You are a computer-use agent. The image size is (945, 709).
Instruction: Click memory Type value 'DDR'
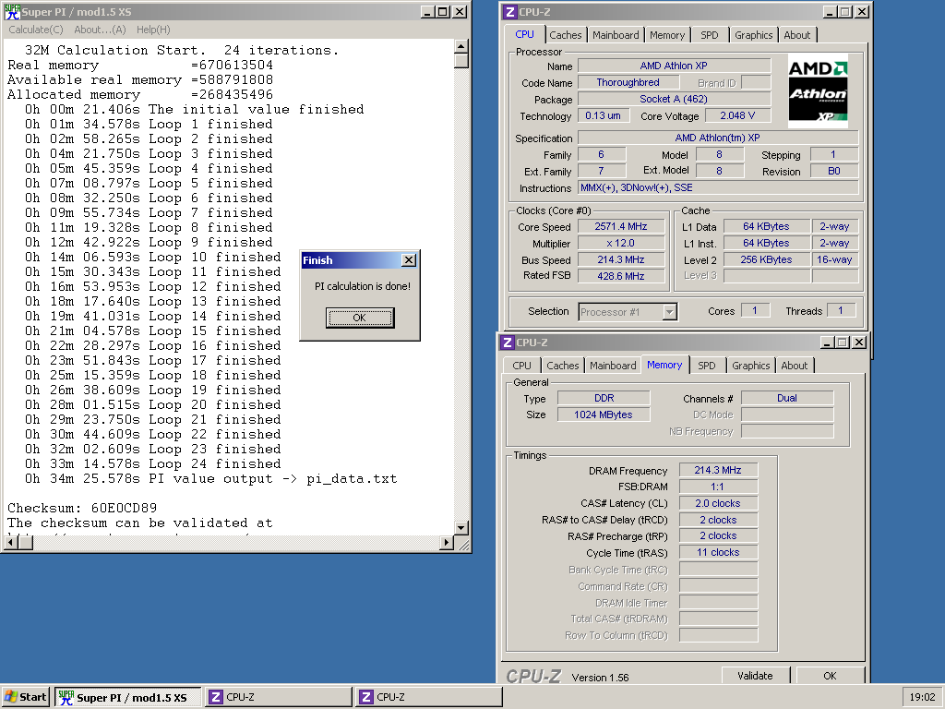[x=604, y=398]
